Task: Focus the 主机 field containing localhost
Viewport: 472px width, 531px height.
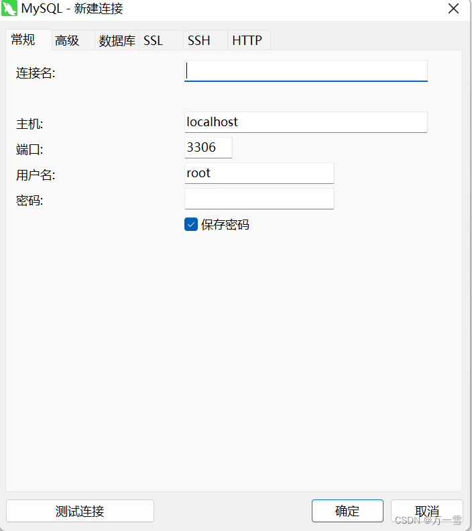Action: 306,122
